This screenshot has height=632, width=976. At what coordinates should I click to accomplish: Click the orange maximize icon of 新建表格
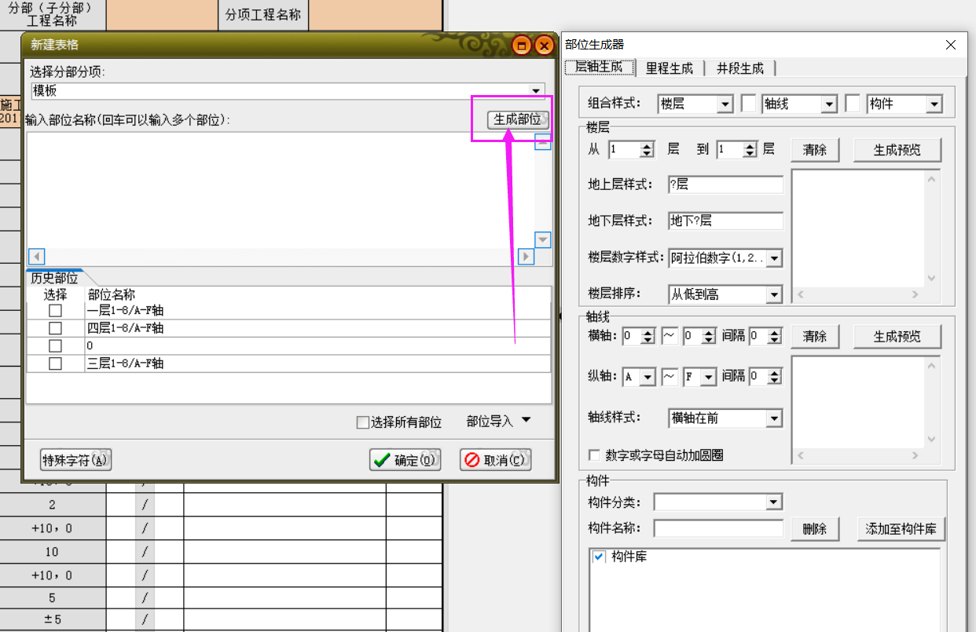tap(521, 46)
